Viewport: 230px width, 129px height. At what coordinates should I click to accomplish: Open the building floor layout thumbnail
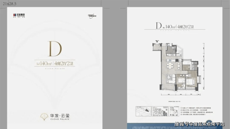click(160, 111)
